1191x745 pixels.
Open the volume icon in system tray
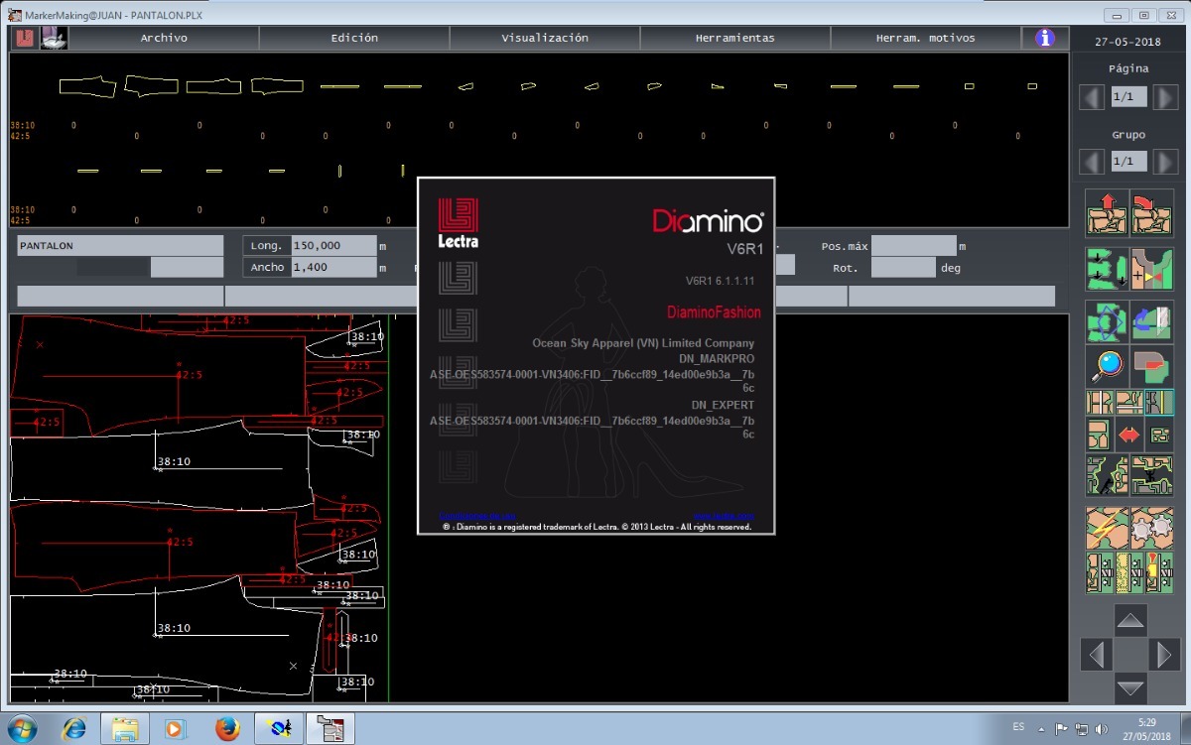[x=1100, y=729]
